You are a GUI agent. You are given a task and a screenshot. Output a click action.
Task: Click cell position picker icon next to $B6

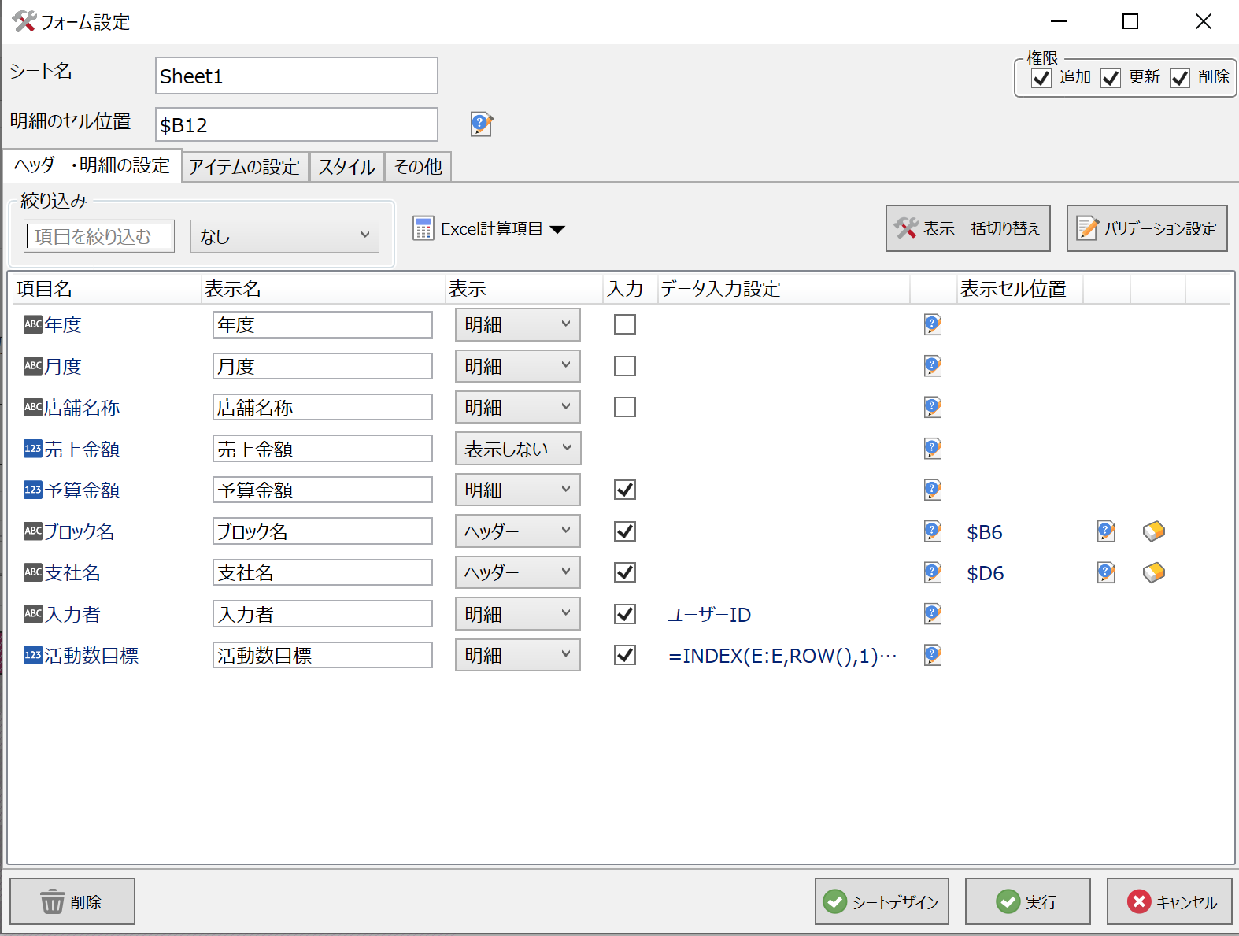(1106, 531)
